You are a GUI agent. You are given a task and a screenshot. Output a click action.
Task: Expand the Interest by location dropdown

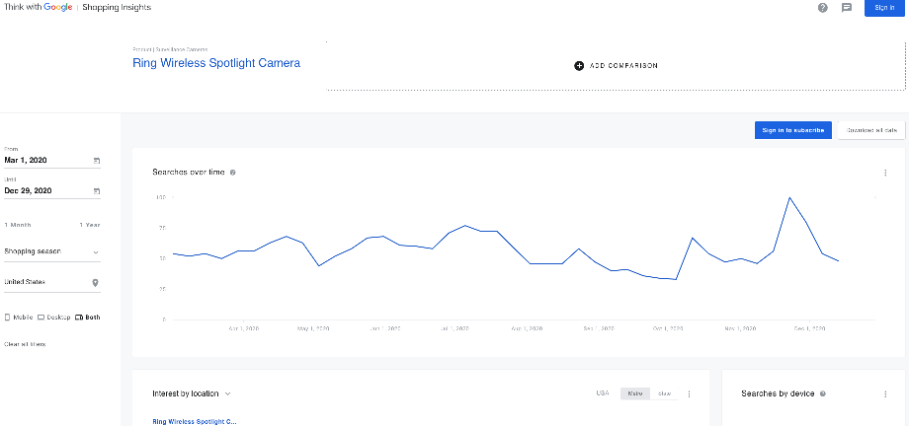[x=228, y=393]
